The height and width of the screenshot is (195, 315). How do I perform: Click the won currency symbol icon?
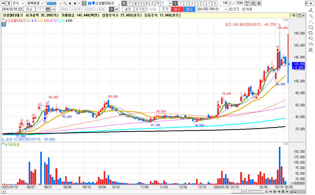pos(117,9)
